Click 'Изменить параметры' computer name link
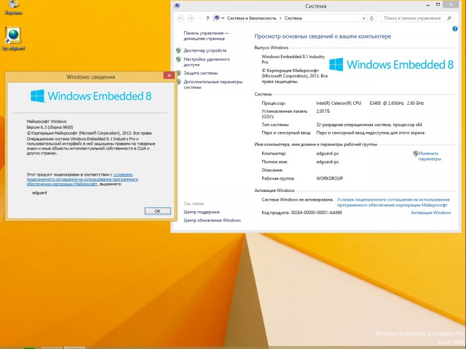The image size is (466, 349). pos(429,156)
